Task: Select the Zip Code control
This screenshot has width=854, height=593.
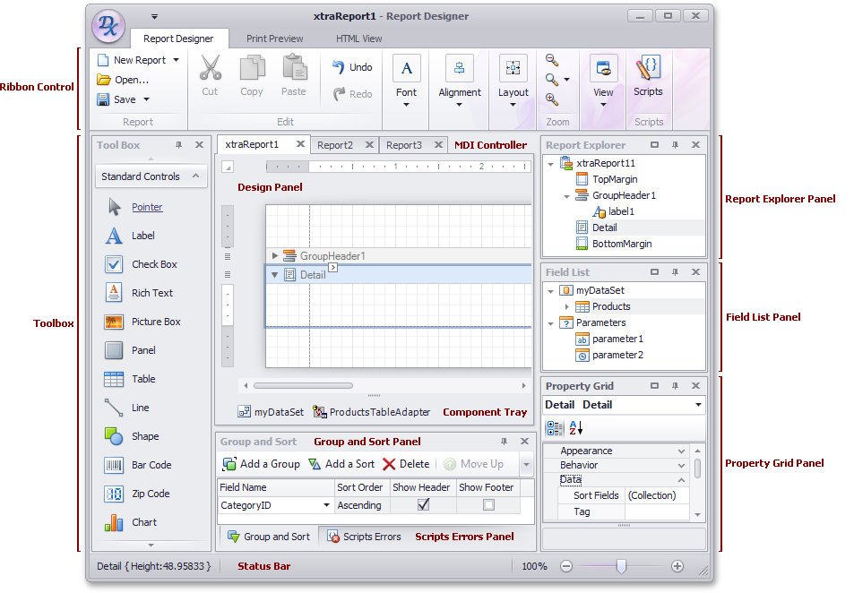Action: [x=137, y=494]
